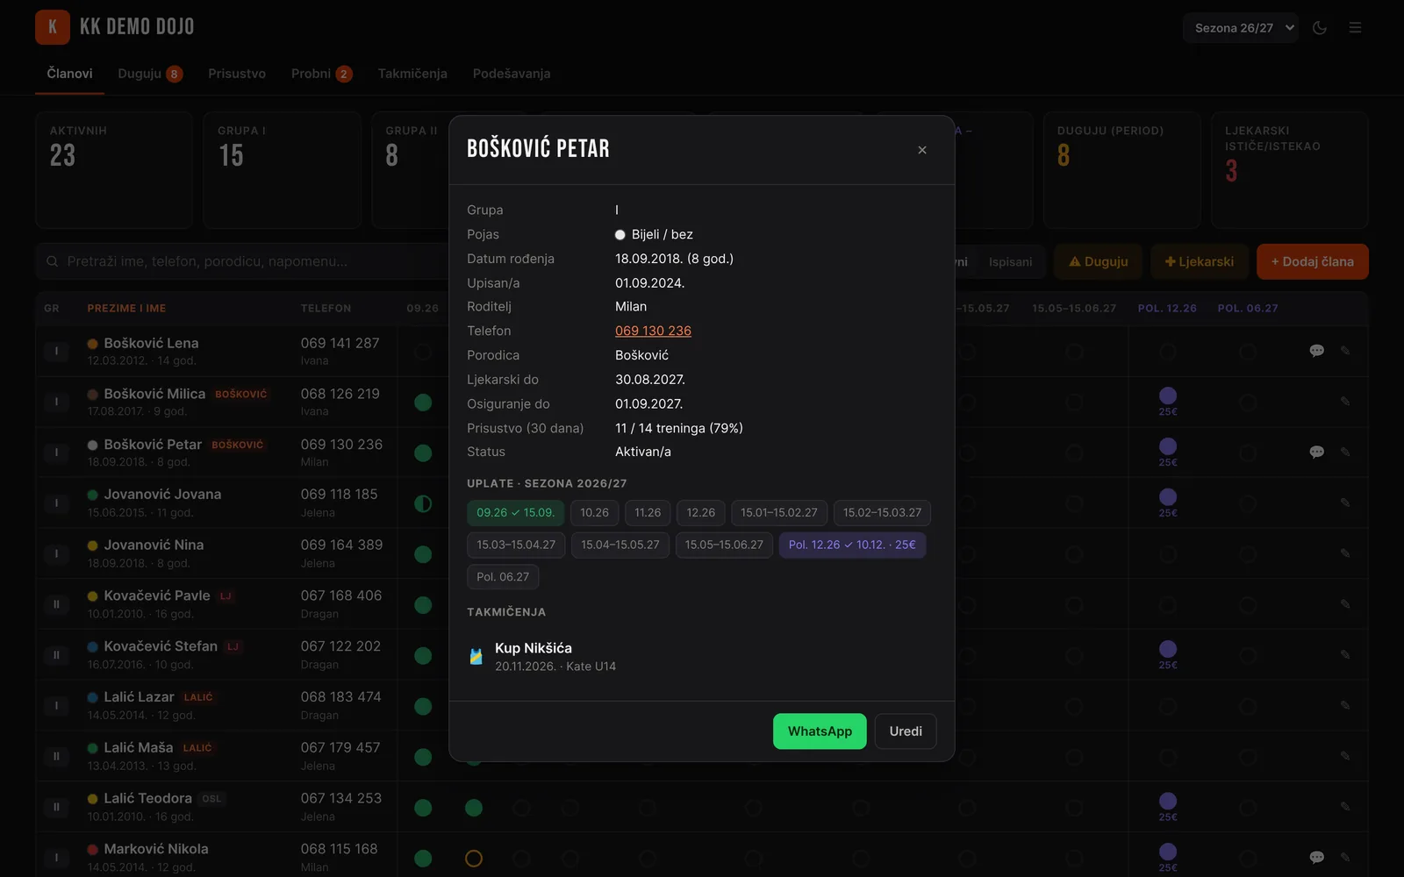Edit pencil icon for Jovanović Nina
This screenshot has height=877, width=1404.
pos(1345,553)
